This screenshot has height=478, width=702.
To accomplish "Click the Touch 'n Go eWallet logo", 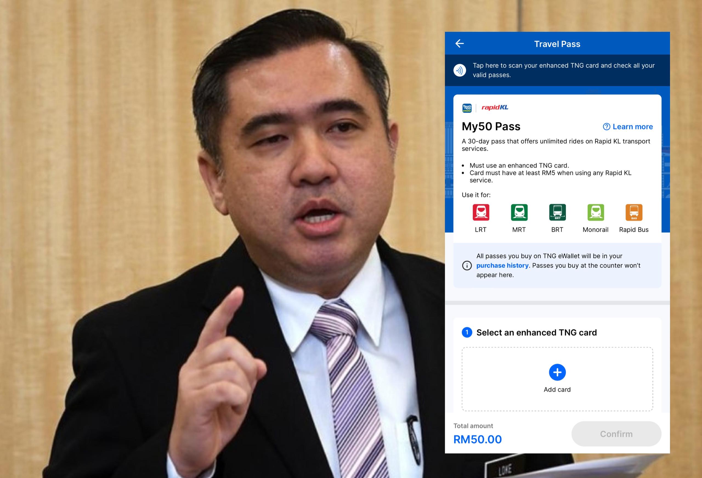I will click(467, 108).
